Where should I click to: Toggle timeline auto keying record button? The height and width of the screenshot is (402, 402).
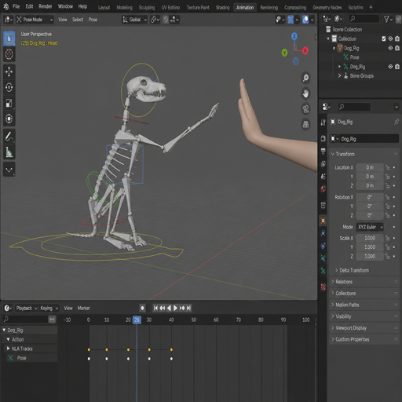coord(142,308)
